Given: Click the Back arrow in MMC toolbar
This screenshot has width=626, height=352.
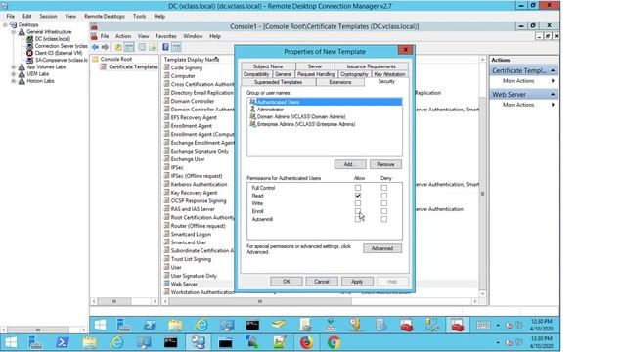Looking at the screenshot, I should point(95,47).
